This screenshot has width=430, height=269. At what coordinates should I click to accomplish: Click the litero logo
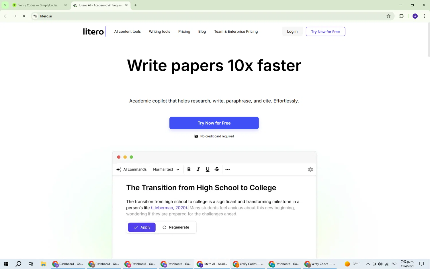point(94,32)
